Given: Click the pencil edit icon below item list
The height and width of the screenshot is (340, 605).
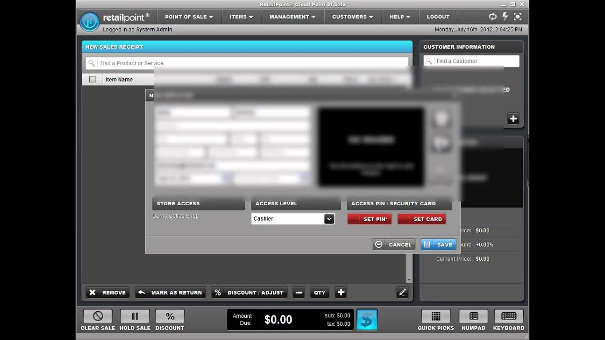Looking at the screenshot, I should 402,292.
